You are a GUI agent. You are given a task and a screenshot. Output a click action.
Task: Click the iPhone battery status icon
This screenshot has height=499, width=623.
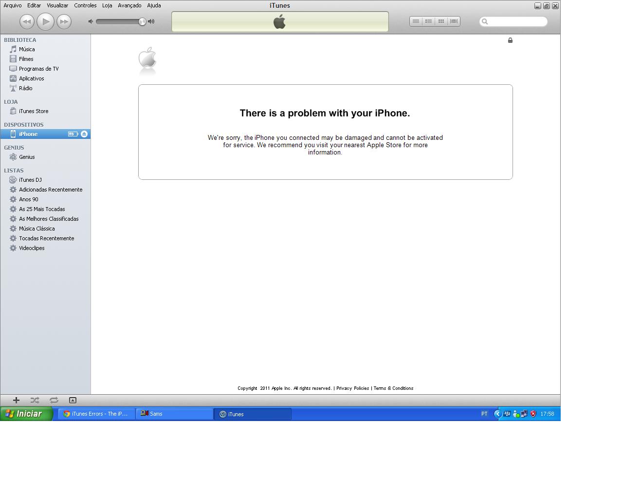pos(73,134)
